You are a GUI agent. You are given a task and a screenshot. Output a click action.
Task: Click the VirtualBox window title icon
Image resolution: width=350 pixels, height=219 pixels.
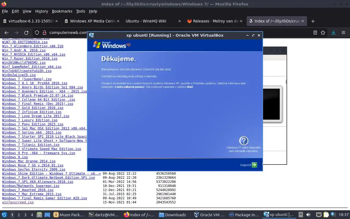pyautogui.click(x=91, y=35)
